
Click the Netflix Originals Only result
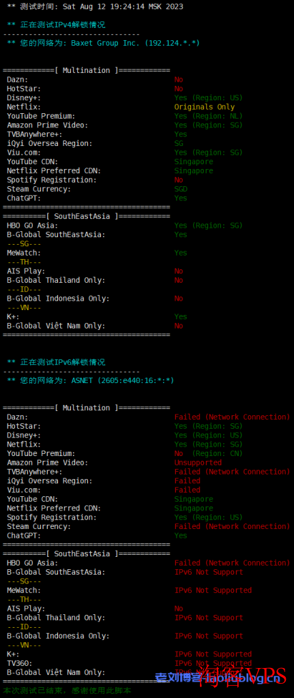point(205,107)
